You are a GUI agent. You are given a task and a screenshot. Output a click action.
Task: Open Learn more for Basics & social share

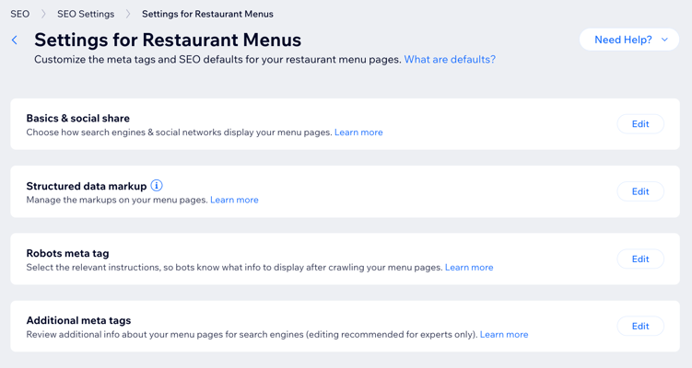(x=358, y=132)
